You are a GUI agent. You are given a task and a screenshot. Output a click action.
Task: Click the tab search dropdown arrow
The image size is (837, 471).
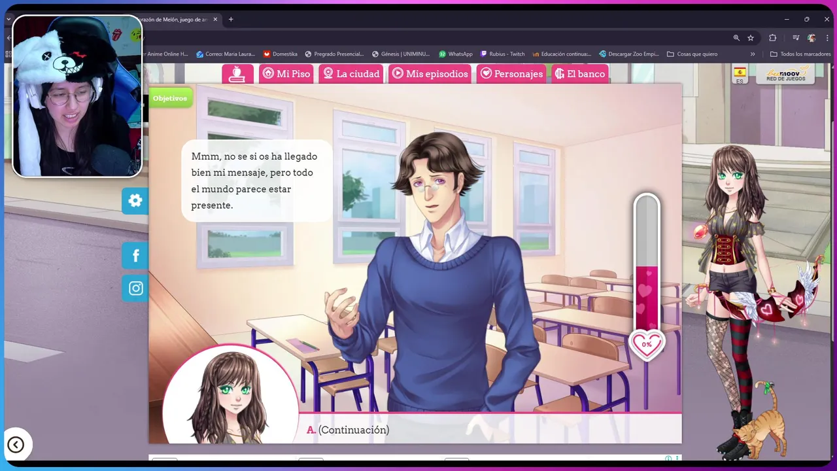tap(9, 20)
